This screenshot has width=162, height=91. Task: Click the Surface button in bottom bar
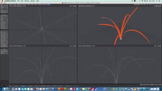(69, 86)
